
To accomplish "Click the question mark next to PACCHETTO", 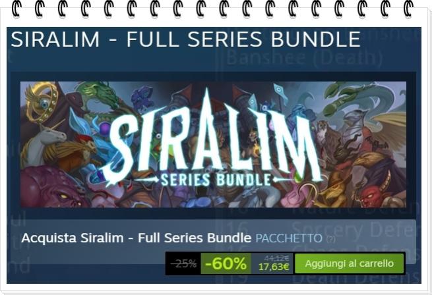I will point(330,239).
